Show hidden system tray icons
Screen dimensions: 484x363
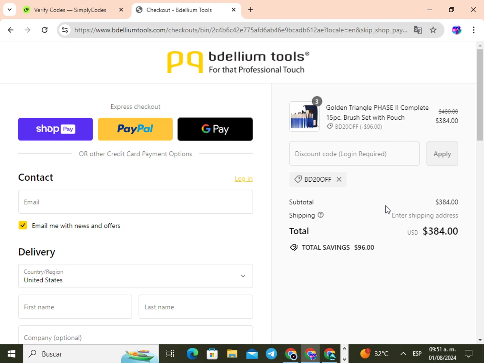403,354
